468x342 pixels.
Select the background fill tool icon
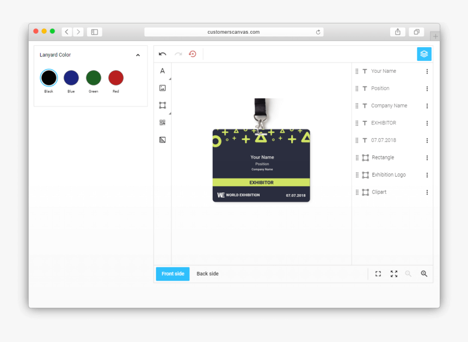(x=162, y=140)
